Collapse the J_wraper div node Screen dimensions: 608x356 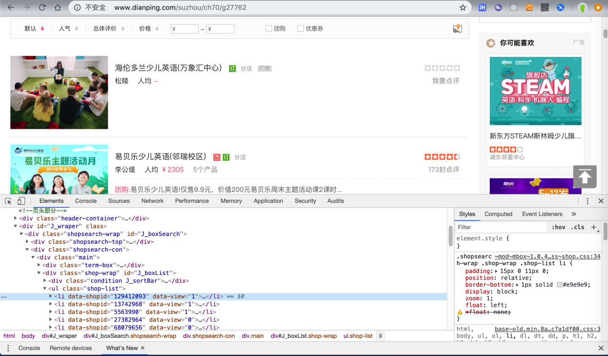pyautogui.click(x=16, y=226)
